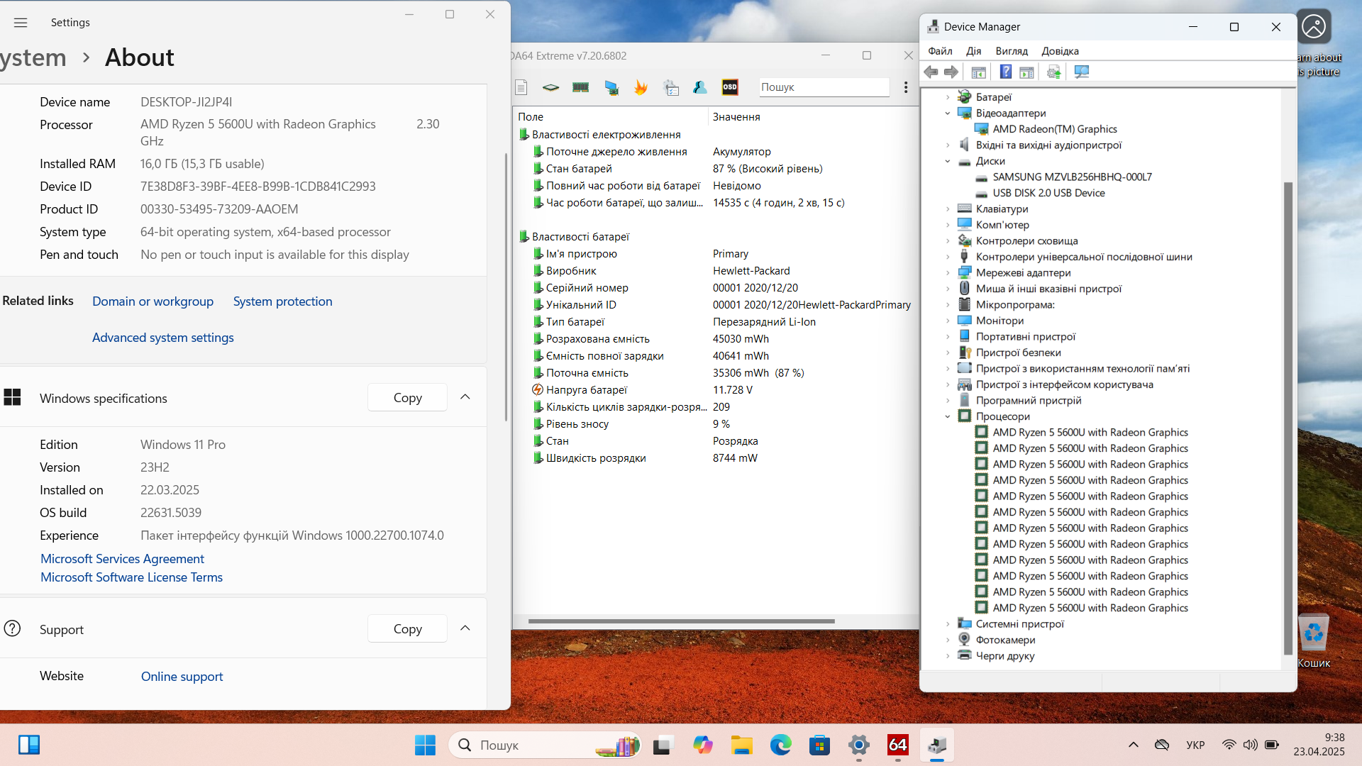Expand the Мережеві адаптери tree node
This screenshot has width=1362, height=766.
tap(948, 273)
